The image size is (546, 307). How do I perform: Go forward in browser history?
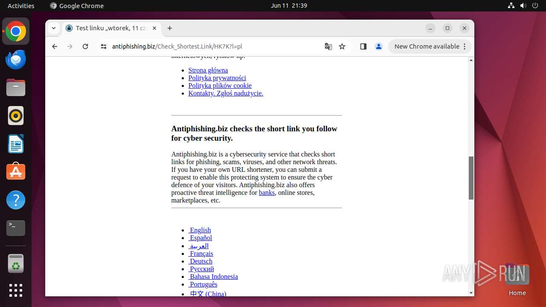(x=70, y=46)
